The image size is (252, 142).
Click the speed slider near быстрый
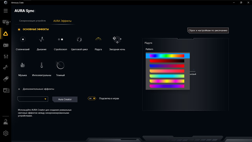coord(193,71)
